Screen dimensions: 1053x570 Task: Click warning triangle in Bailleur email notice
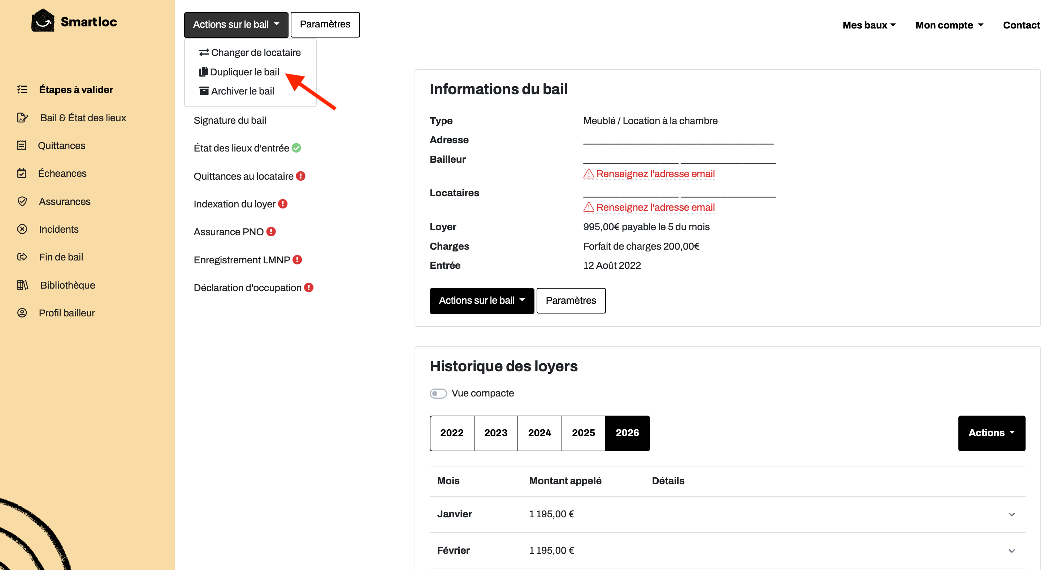point(589,174)
